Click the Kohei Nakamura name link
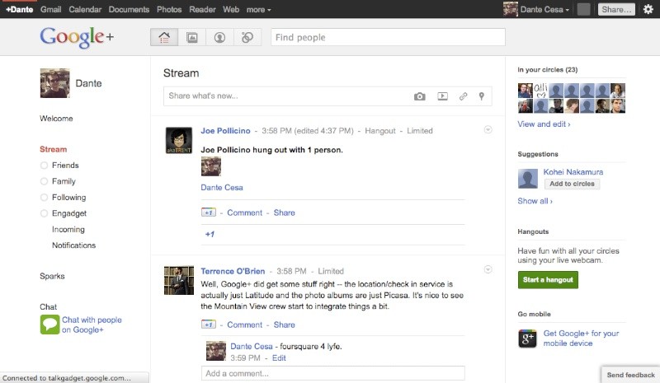The width and height of the screenshot is (660, 383). coord(573,172)
